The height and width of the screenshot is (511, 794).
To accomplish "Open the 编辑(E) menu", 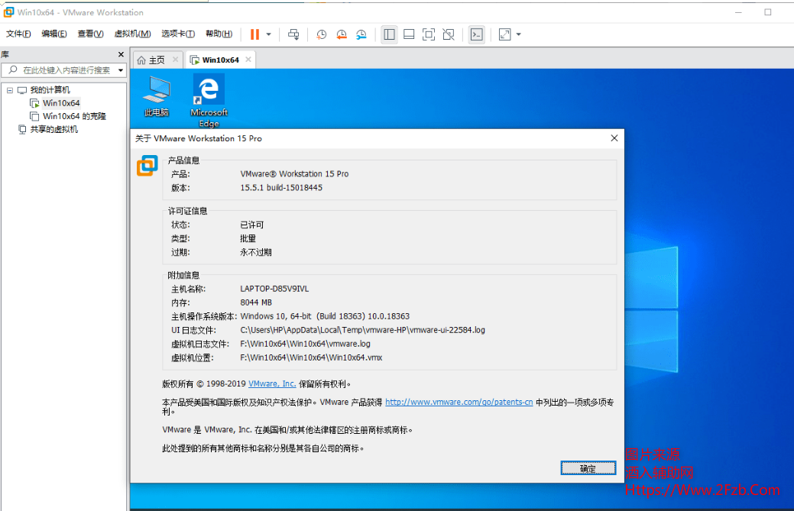I will click(54, 34).
